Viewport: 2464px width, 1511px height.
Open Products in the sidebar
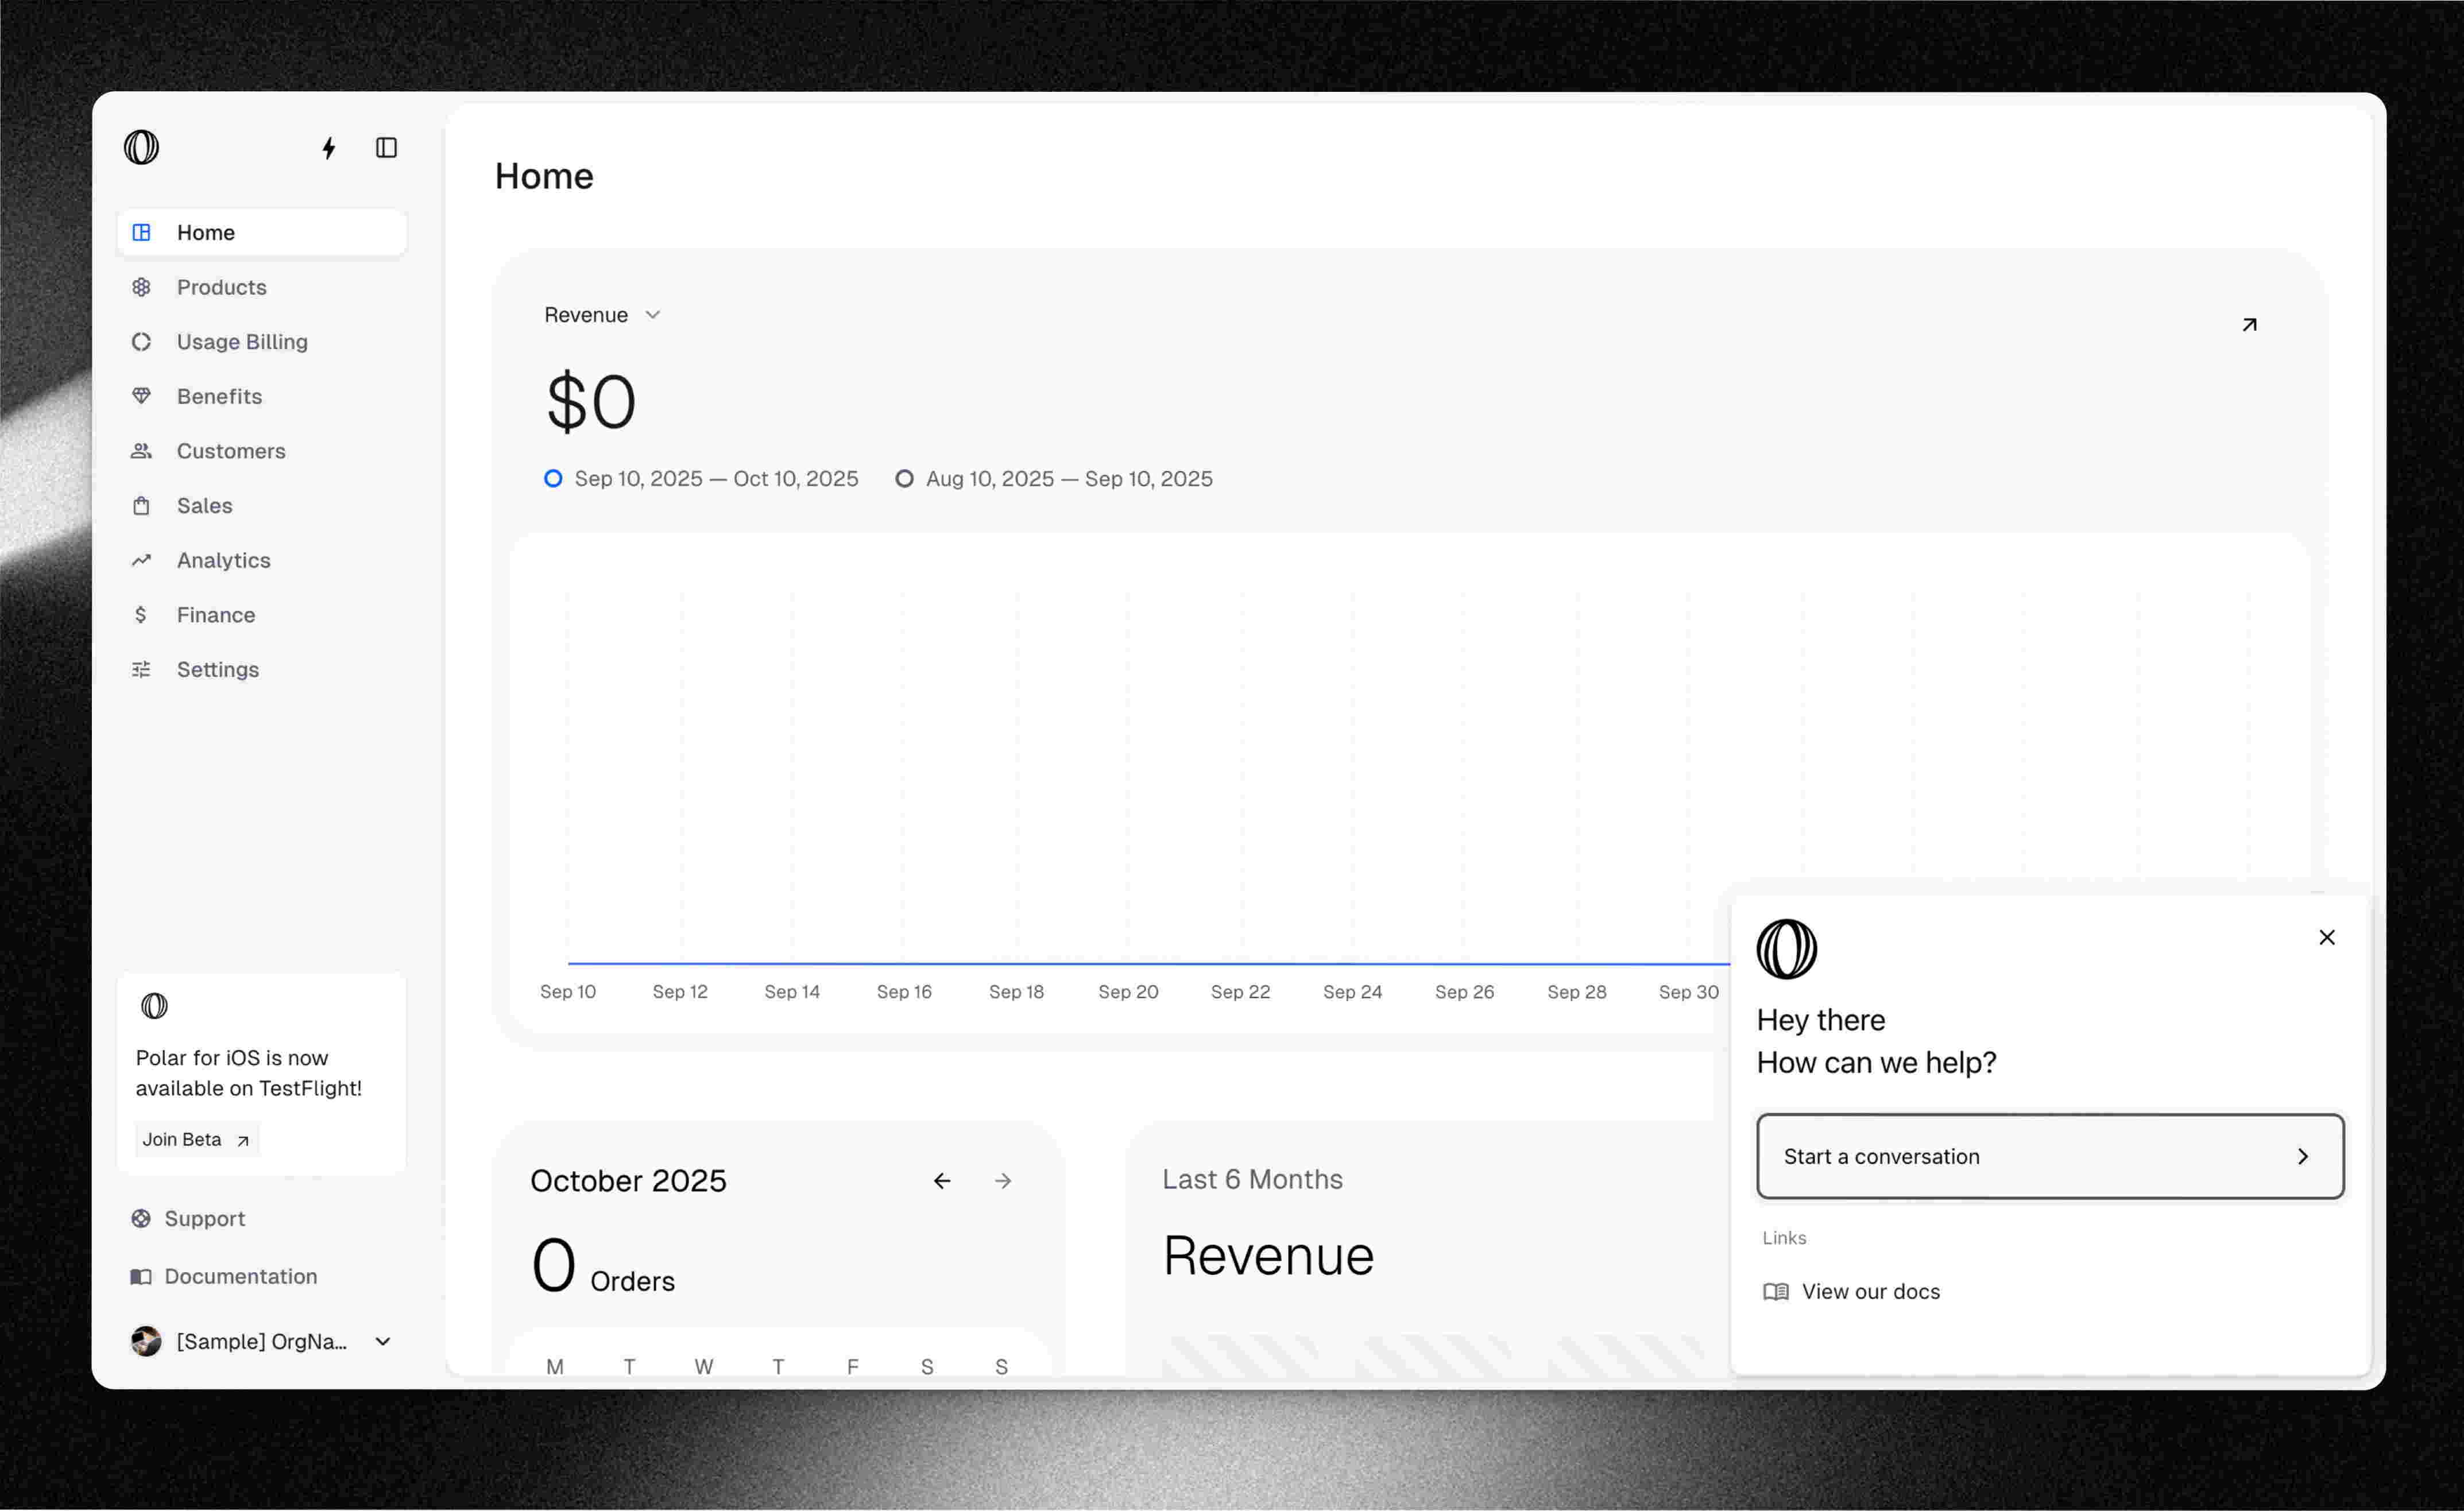click(x=221, y=287)
